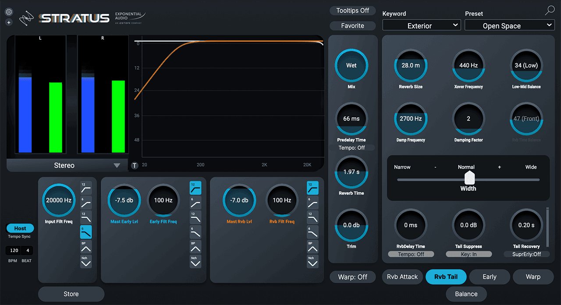561x305 pixels.
Task: Click the Damp Frequency 2700 Hz knob
Action: (411, 119)
